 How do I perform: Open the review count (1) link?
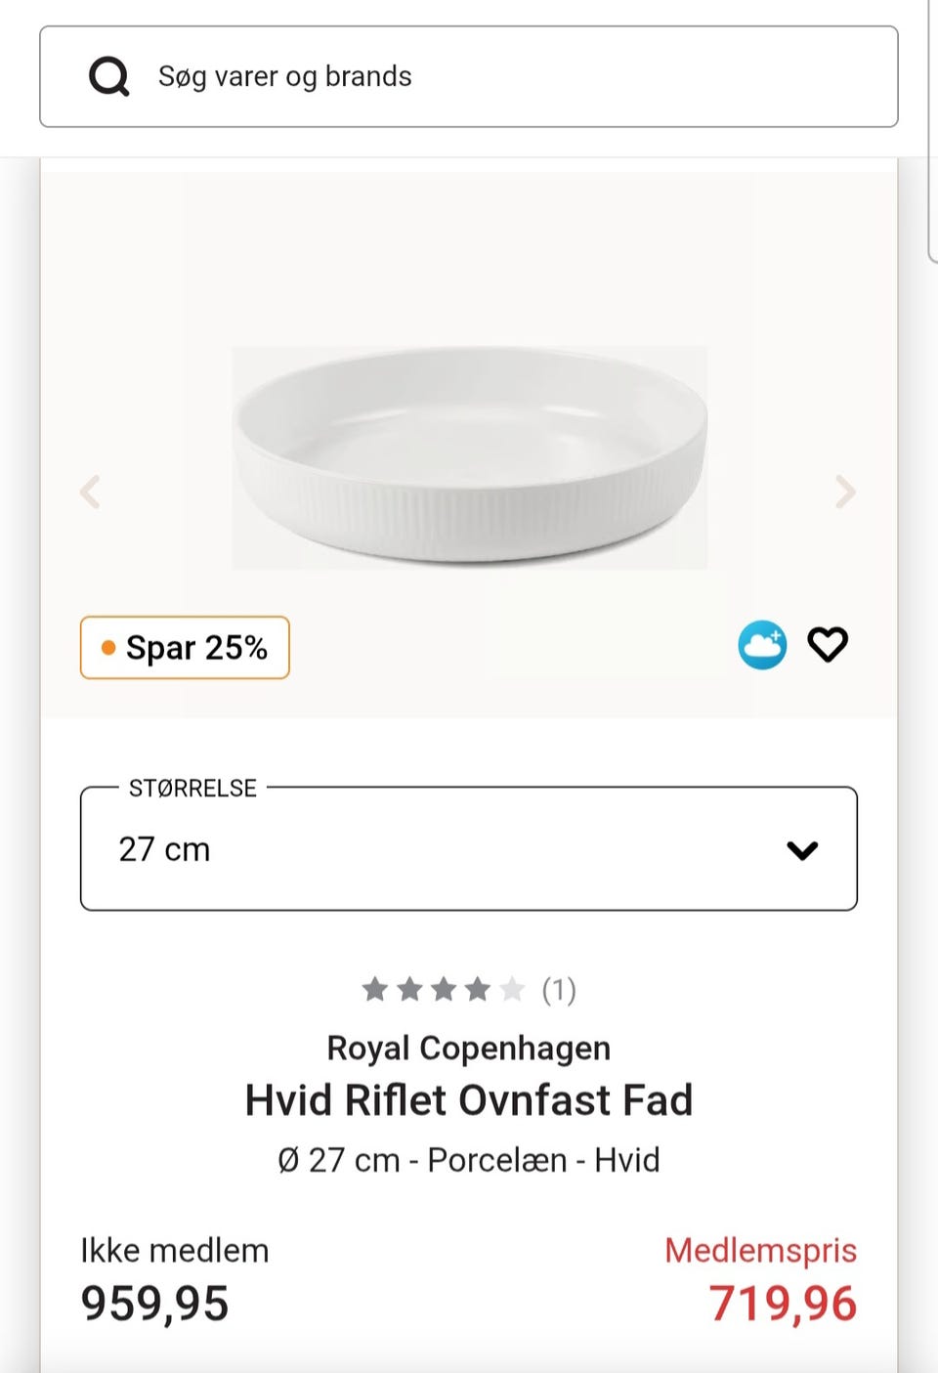(559, 990)
